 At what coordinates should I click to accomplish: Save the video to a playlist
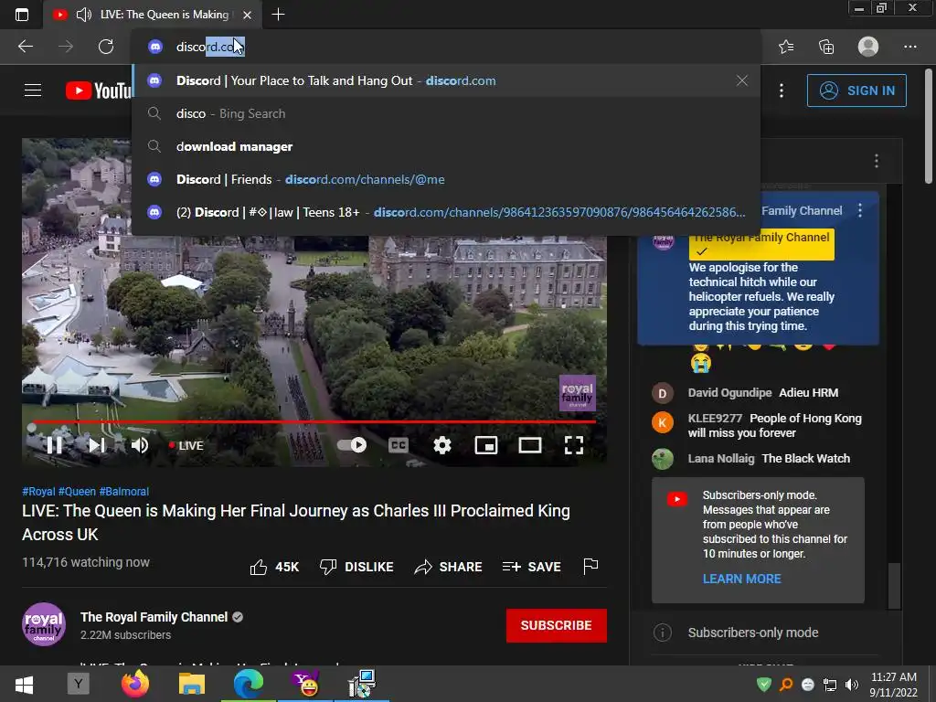click(531, 567)
